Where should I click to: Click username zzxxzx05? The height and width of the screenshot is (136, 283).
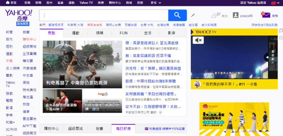coord(246,16)
